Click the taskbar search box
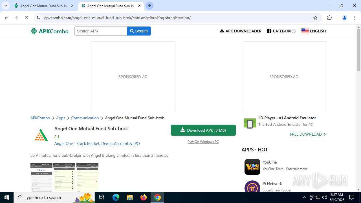This screenshot has width=361, height=203. tap(54, 197)
